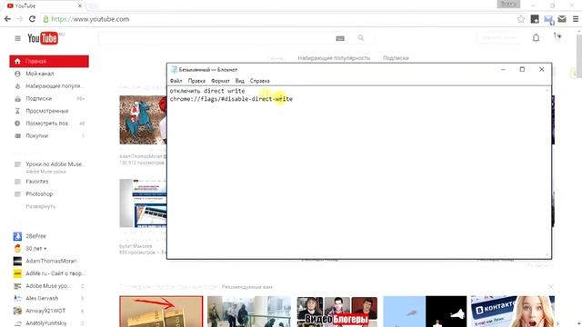Open the ВидеоБлогеры video thumbnail
The width and height of the screenshot is (582, 327).
coord(337,312)
